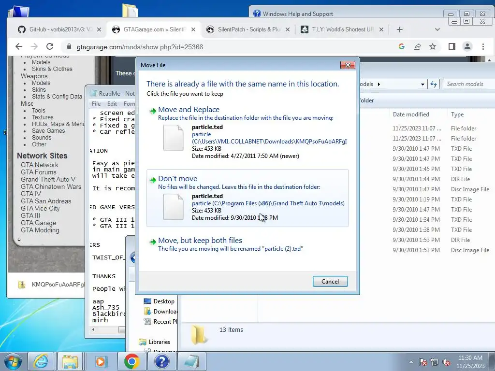Click the Google icon in address bar
Screen dimensions: 495x371
point(402,47)
